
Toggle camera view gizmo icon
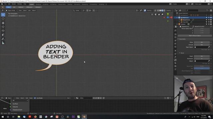(x=155, y=15)
